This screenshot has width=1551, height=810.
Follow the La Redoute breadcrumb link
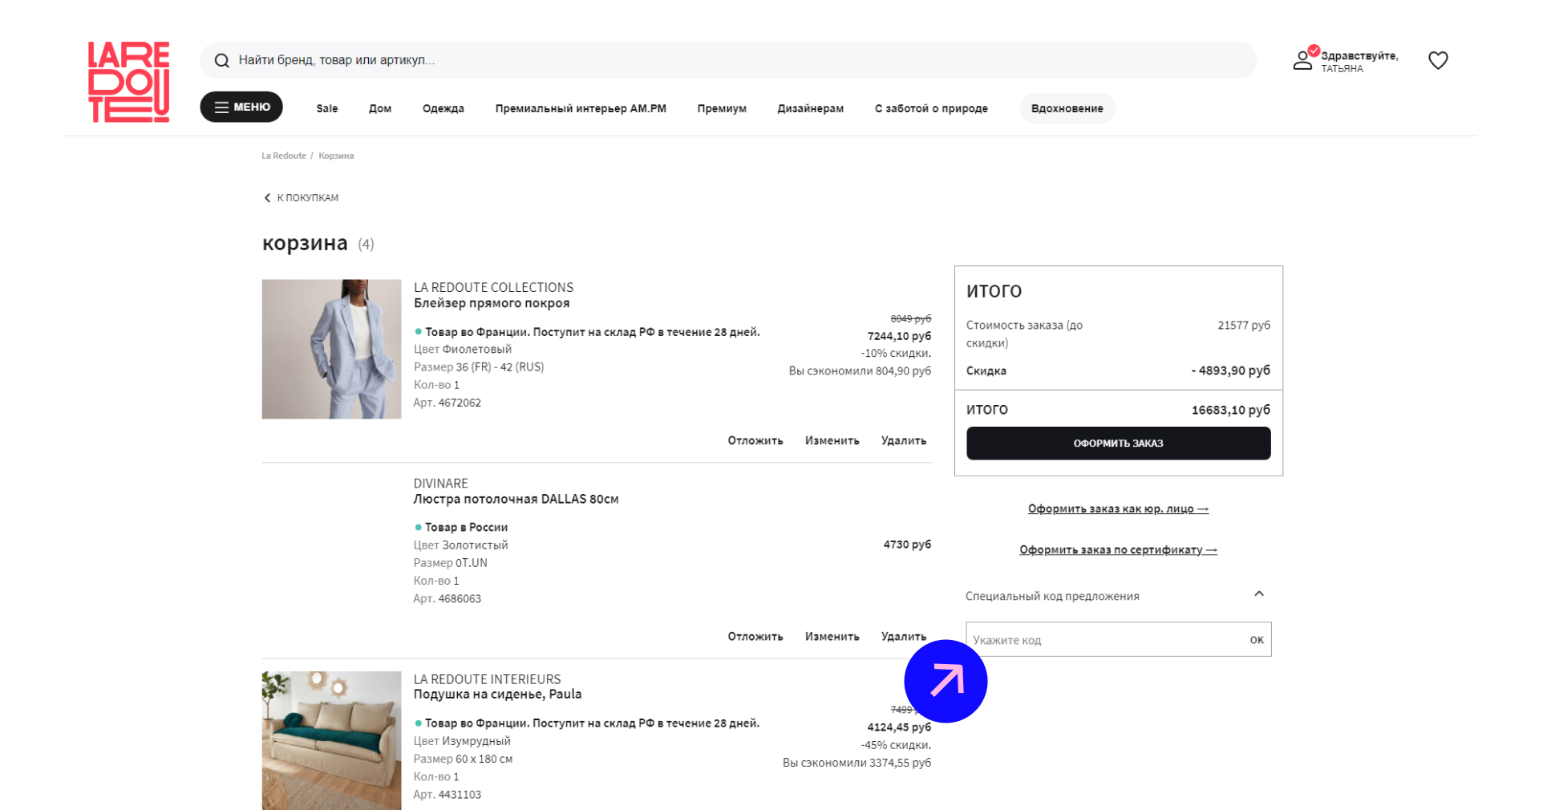pyautogui.click(x=284, y=156)
